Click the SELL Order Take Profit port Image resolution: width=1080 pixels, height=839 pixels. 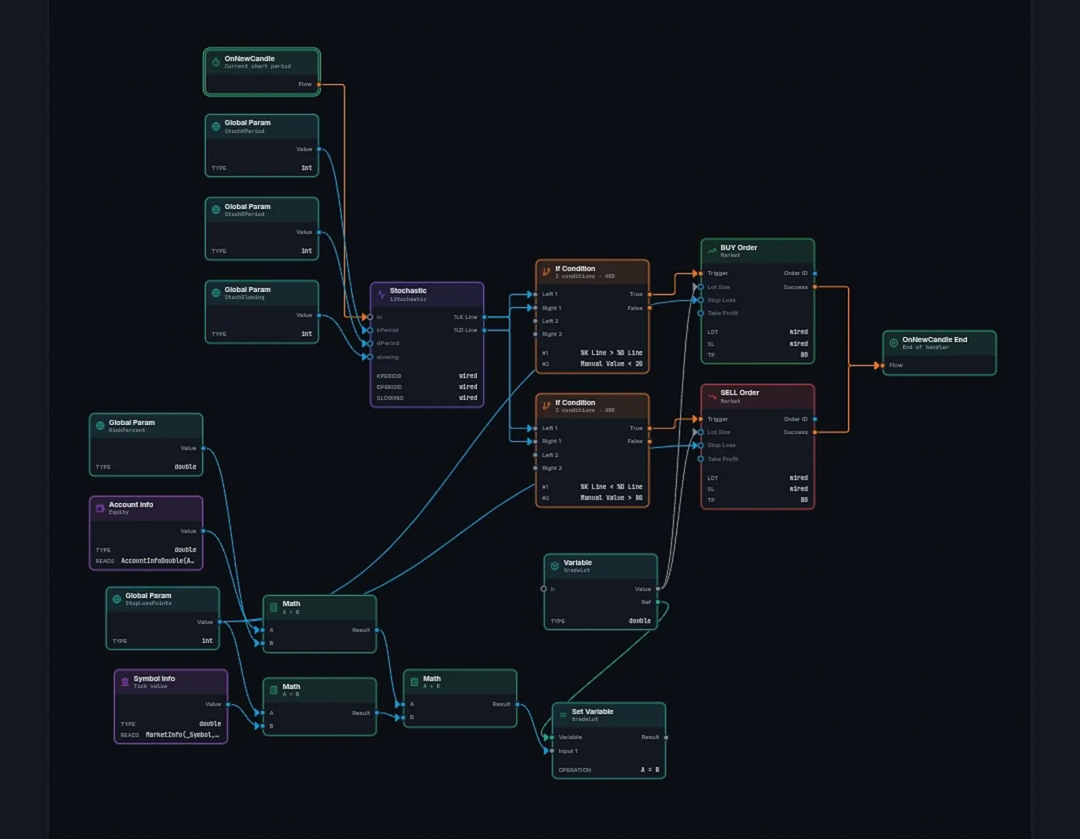click(701, 459)
